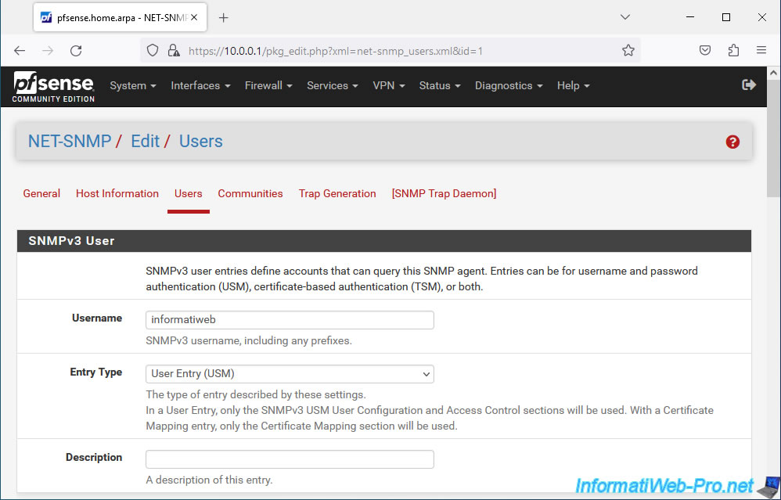Open the Help menu
This screenshot has height=500, width=781.
[x=574, y=85]
